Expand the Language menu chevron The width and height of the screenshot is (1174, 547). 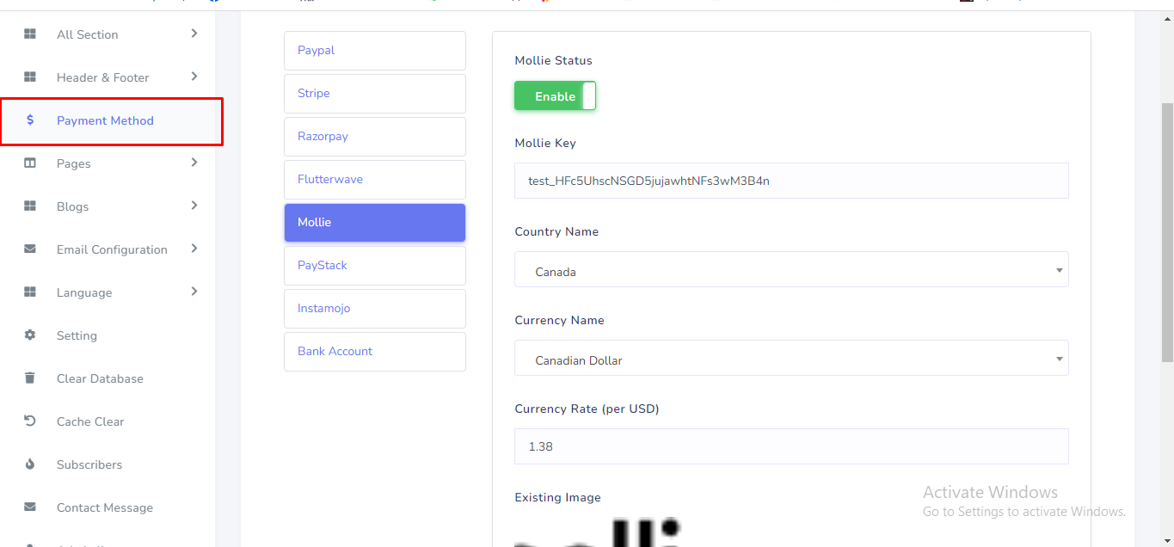tap(194, 292)
